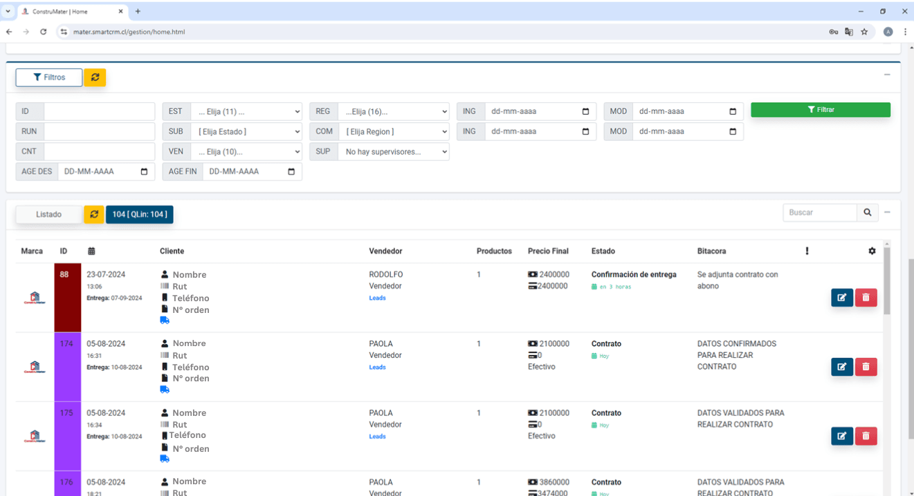Bookmark this page with the star icon
This screenshot has width=914, height=496.
[x=864, y=32]
